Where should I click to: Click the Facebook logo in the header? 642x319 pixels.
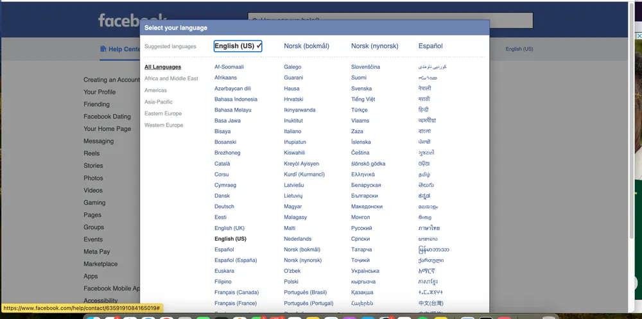click(119, 20)
